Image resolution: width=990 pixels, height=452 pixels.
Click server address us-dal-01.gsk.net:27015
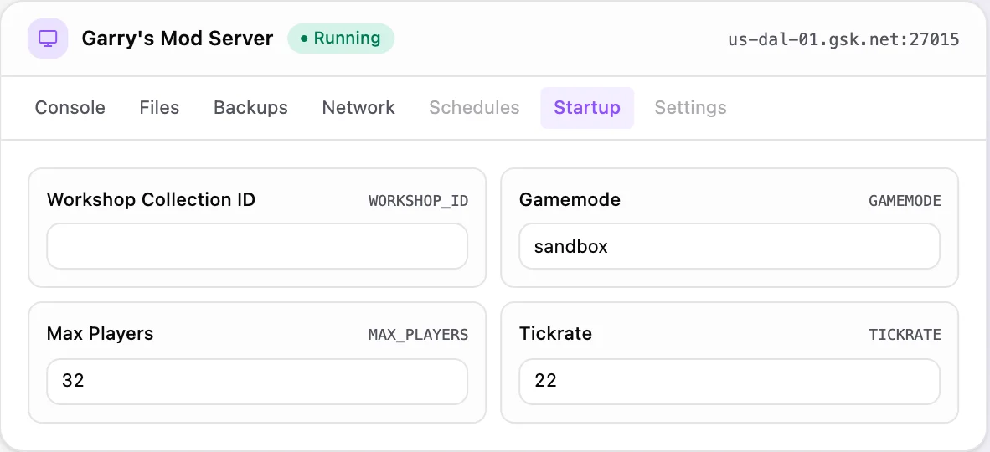pyautogui.click(x=843, y=39)
